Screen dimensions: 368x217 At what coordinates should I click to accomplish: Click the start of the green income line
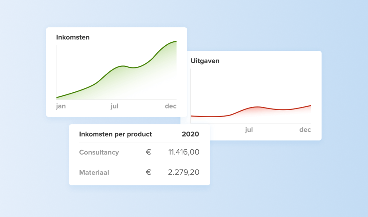[57, 97]
